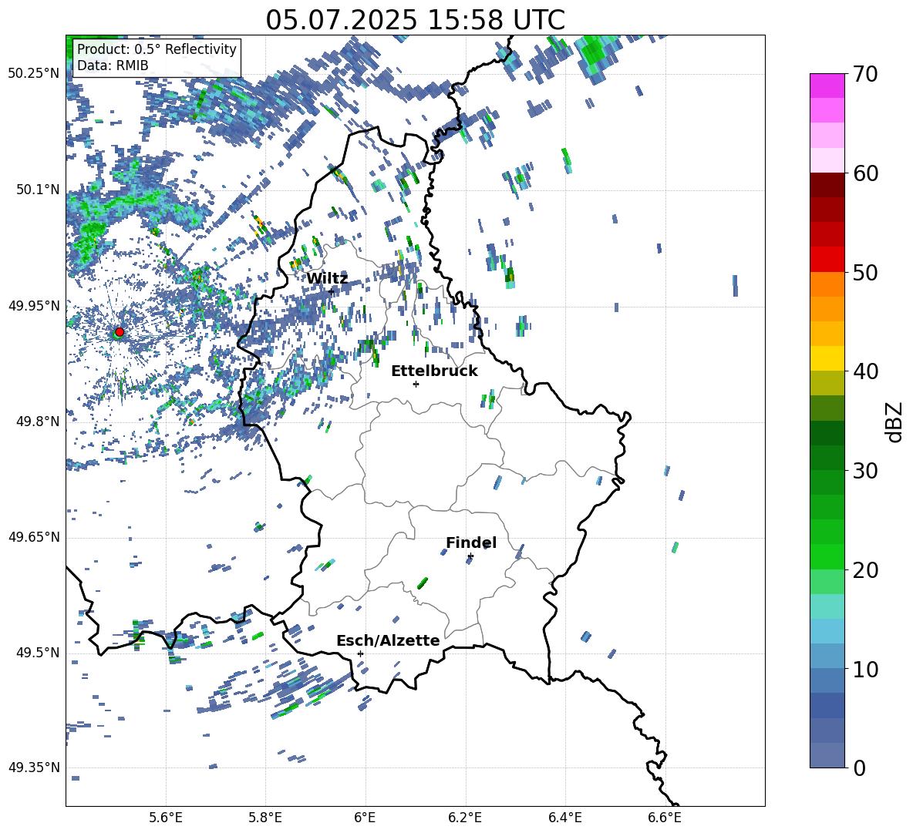Click the Findel station label

tap(471, 542)
